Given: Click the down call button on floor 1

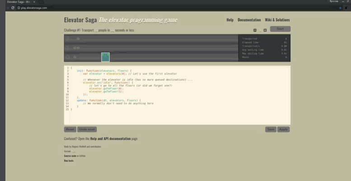Looking at the screenshot, I should 78,48.
